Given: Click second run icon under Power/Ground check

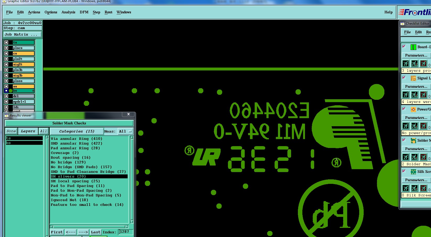Looking at the screenshot, I should tap(414, 126).
